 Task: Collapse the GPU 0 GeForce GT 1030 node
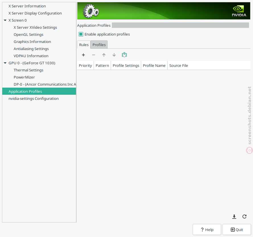pyautogui.click(x=5, y=63)
